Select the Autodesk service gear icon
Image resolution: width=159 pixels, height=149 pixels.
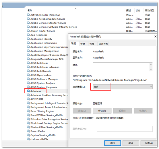click(x=28, y=91)
